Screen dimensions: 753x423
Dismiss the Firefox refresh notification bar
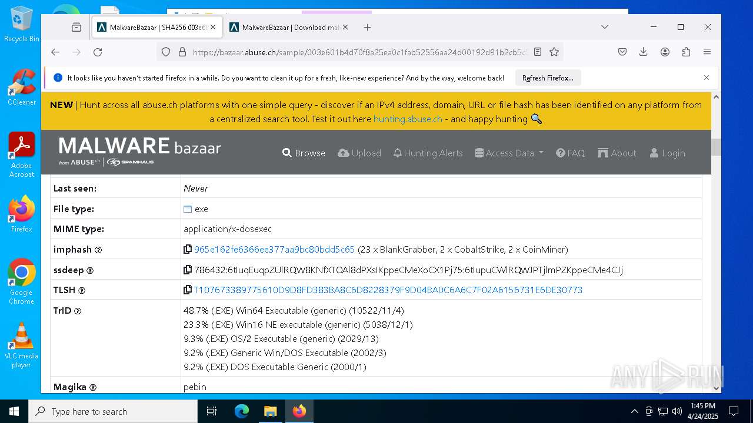[707, 78]
